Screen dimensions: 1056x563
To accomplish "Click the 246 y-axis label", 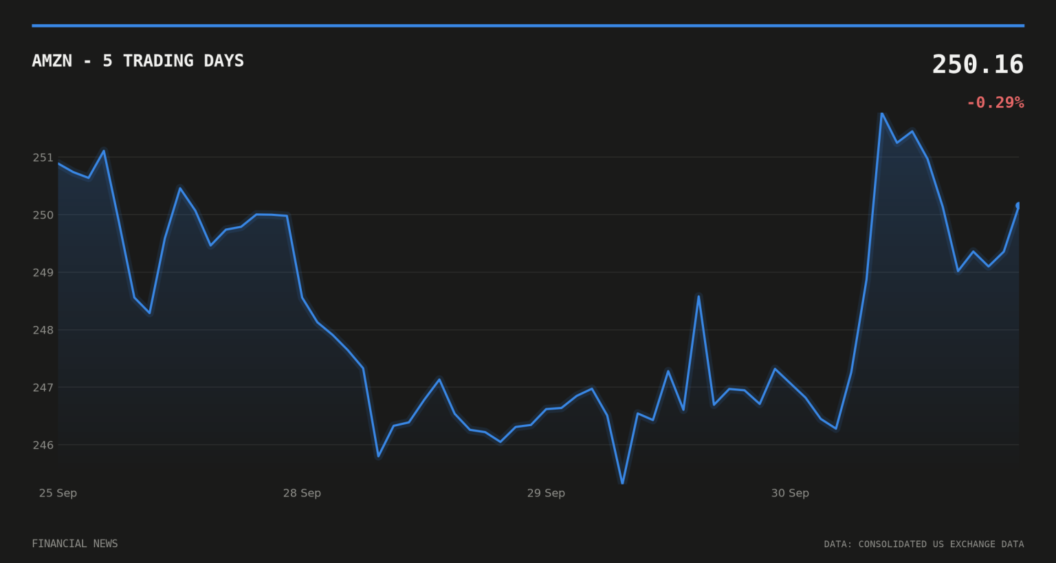I will pos(43,445).
